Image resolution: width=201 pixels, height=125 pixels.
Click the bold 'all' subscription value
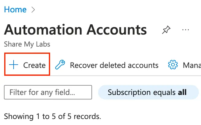182,92
